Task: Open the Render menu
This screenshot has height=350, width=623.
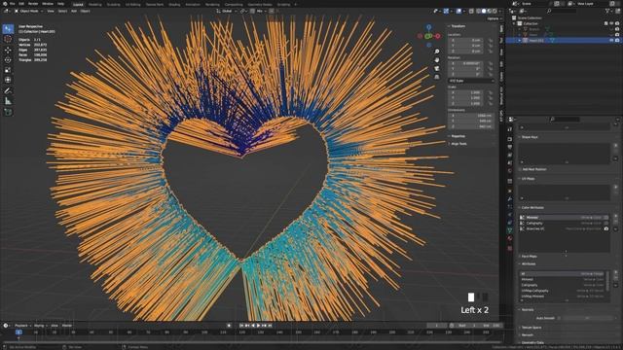Action: pos(33,4)
